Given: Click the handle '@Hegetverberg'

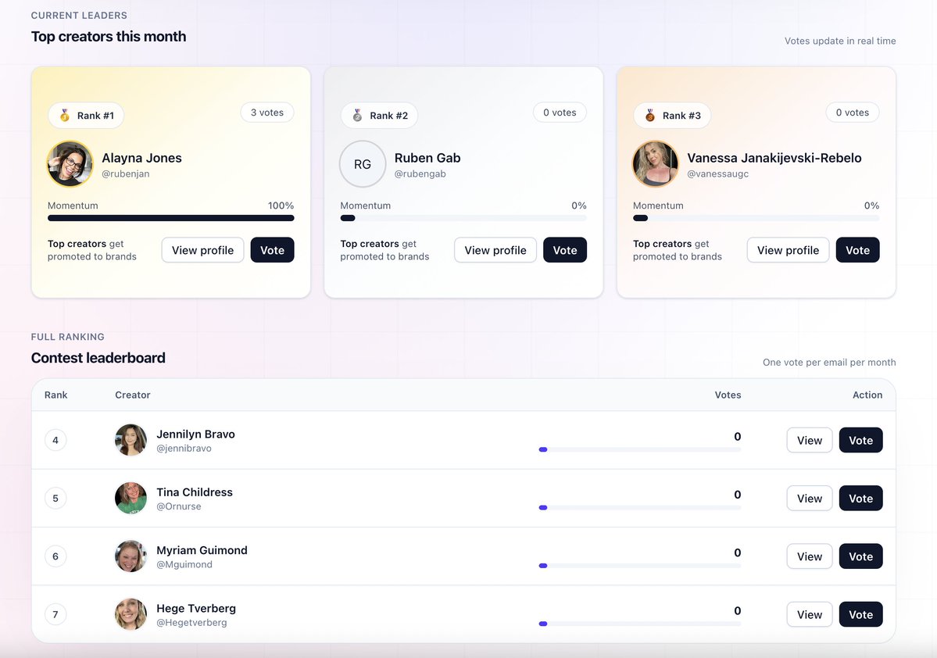Looking at the screenshot, I should (x=191, y=622).
